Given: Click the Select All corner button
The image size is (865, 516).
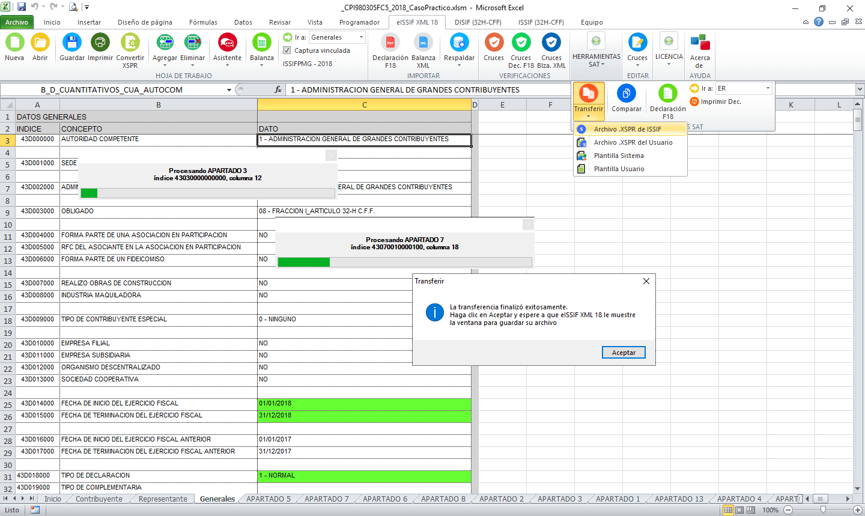Looking at the screenshot, I should 8,105.
